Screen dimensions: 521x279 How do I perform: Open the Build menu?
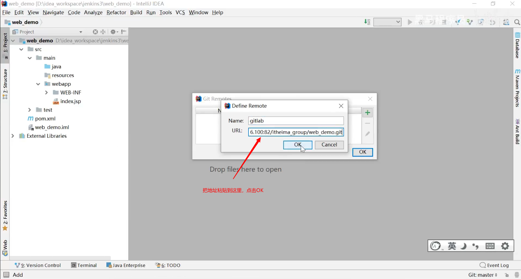(x=136, y=12)
